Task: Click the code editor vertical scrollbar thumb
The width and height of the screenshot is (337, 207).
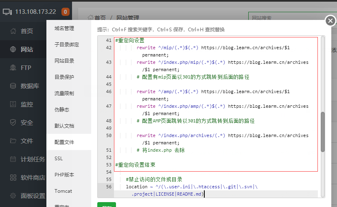Action: pyautogui.click(x=323, y=132)
